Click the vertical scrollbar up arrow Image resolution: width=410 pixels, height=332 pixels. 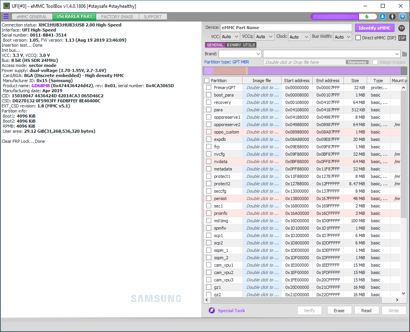tap(403, 88)
